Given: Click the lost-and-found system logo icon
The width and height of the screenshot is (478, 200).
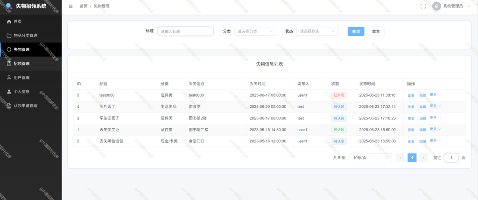Looking at the screenshot, I should tap(8, 6).
